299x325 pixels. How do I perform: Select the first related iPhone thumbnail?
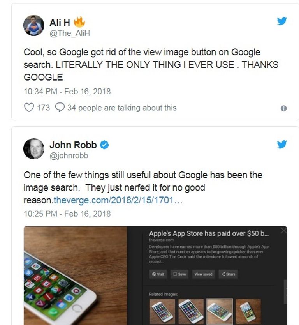coord(162,311)
